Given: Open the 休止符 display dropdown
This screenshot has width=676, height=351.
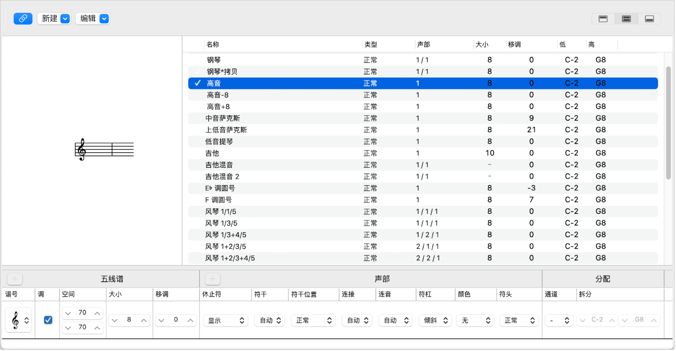Looking at the screenshot, I should point(225,320).
